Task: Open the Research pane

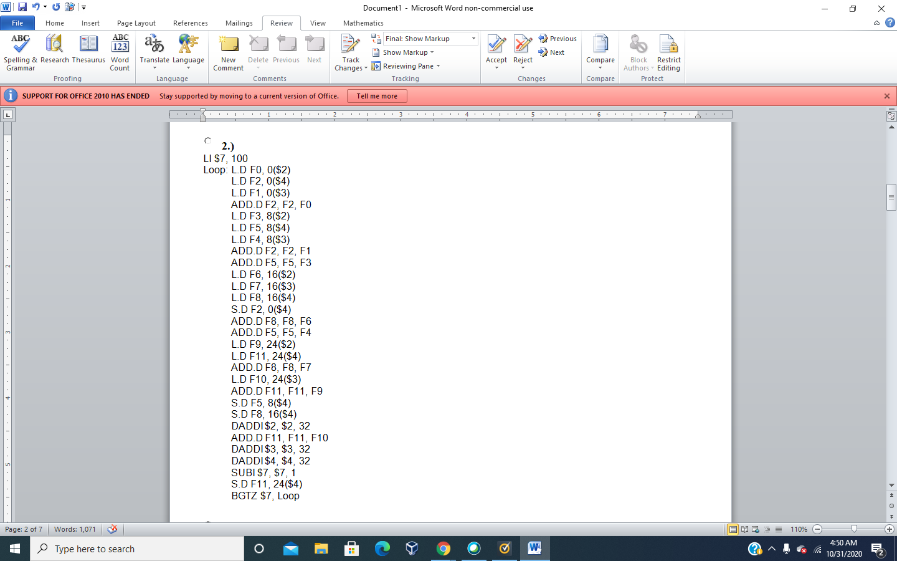Action: [x=55, y=49]
